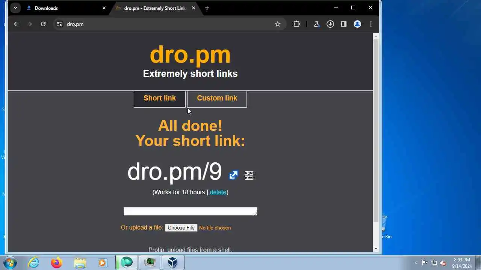Close the dro.pm tab

click(x=194, y=8)
